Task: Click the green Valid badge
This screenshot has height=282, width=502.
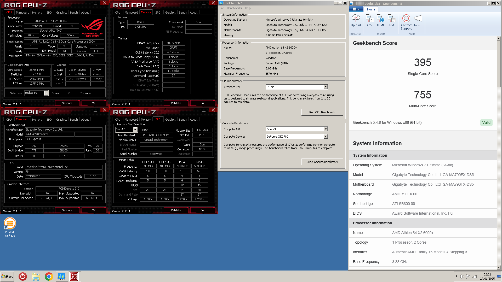Action: coord(486,122)
